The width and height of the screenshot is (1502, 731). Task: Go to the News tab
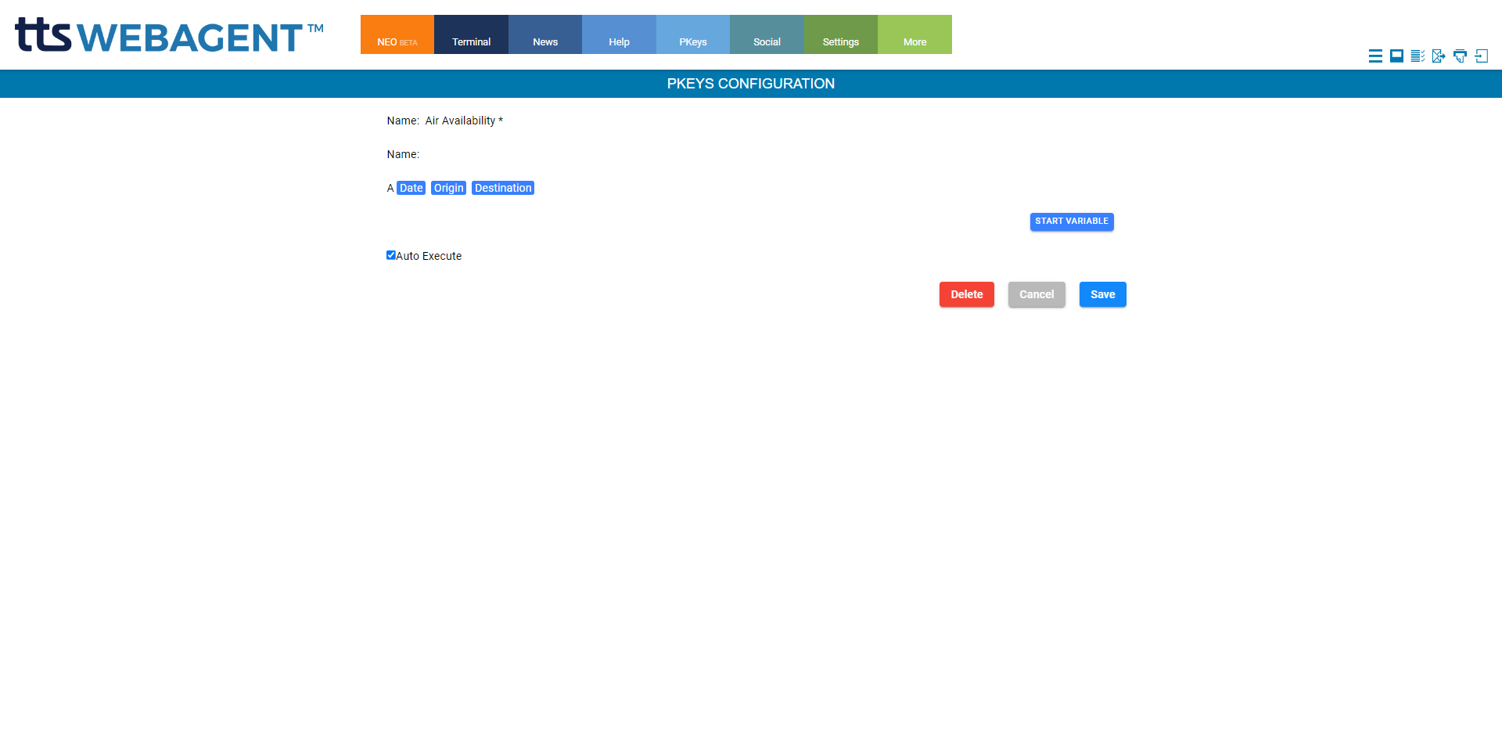coord(545,35)
